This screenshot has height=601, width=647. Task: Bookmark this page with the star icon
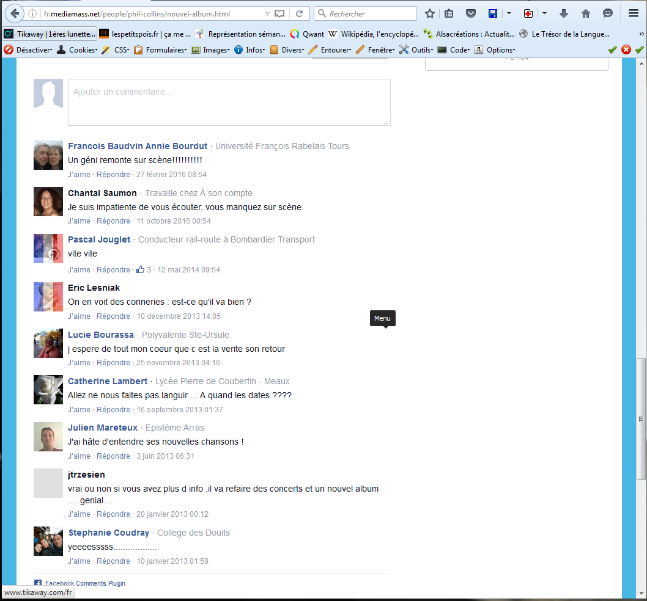(430, 13)
